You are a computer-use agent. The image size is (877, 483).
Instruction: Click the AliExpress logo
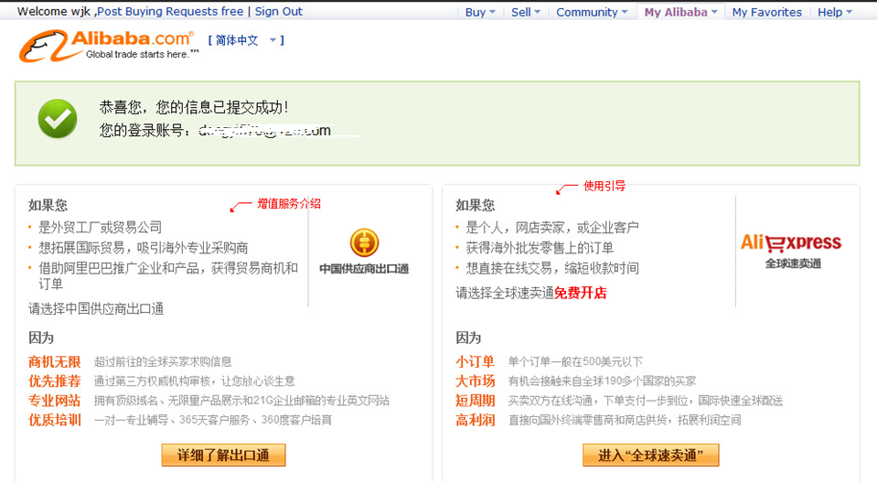791,242
